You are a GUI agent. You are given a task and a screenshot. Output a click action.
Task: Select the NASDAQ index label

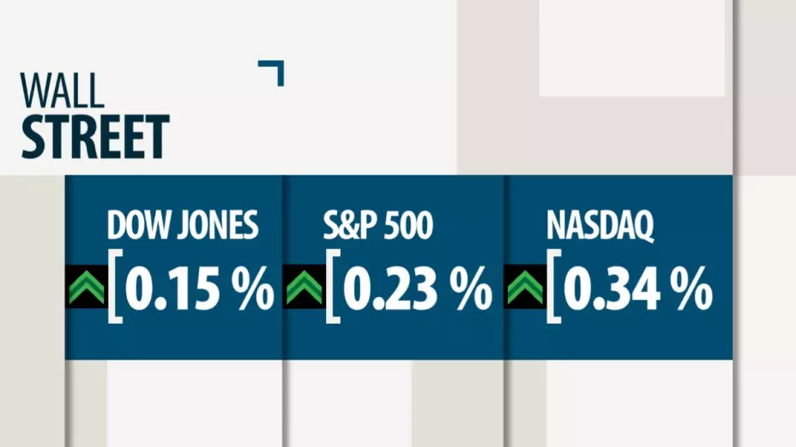point(600,225)
